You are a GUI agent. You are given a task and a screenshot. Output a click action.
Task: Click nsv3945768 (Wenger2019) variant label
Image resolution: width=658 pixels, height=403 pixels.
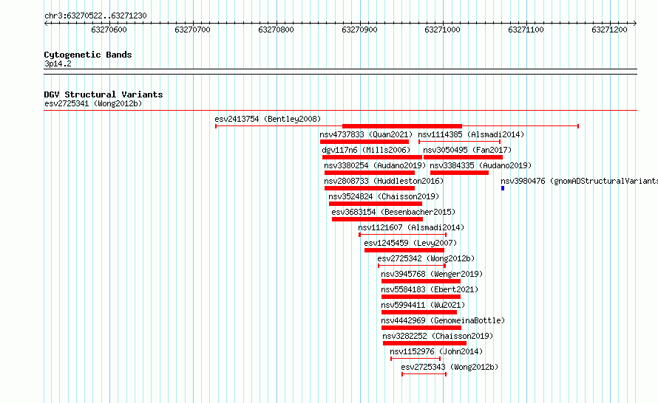click(432, 274)
